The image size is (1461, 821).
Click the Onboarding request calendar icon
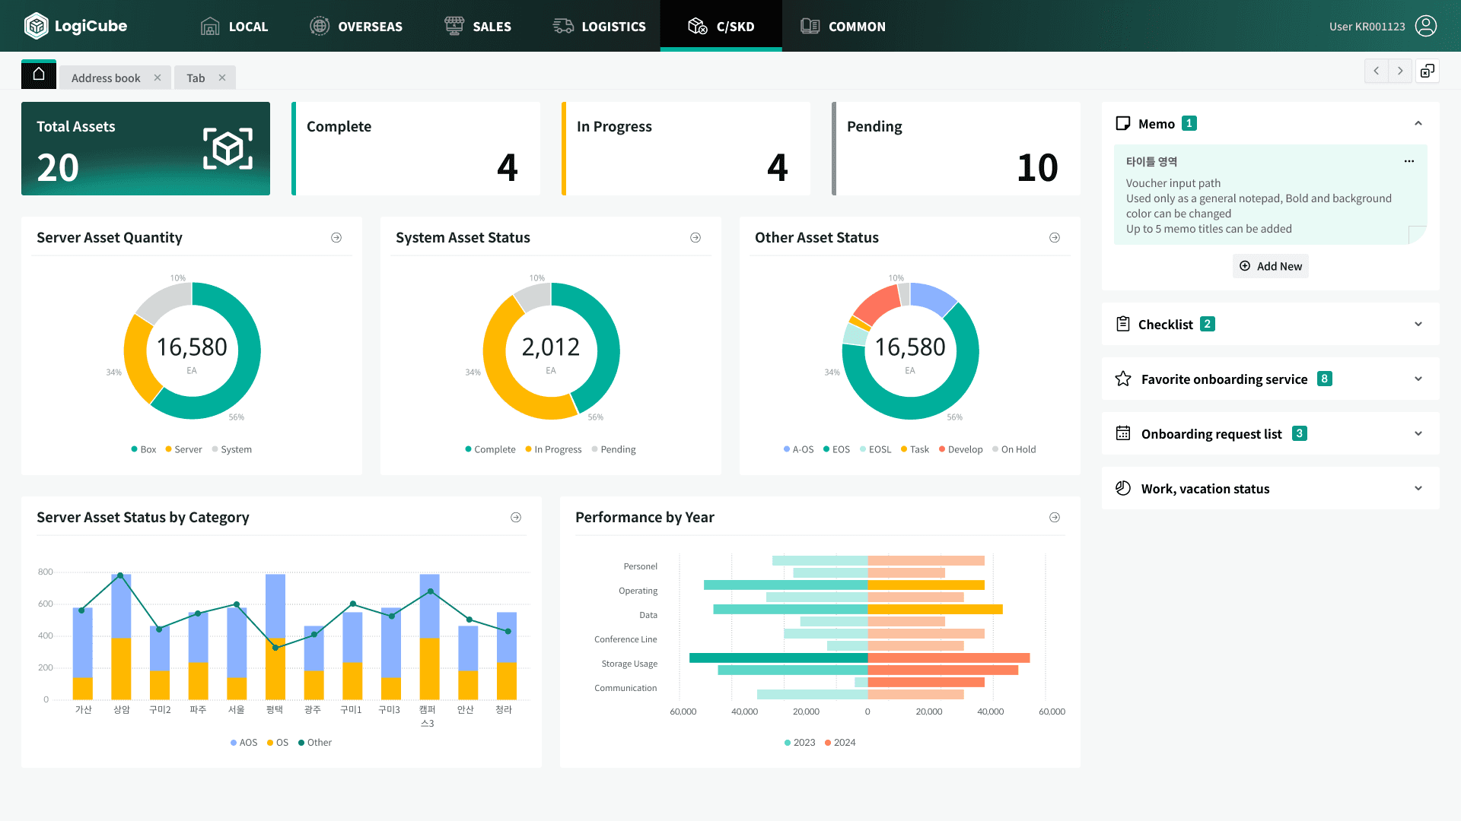coord(1123,433)
